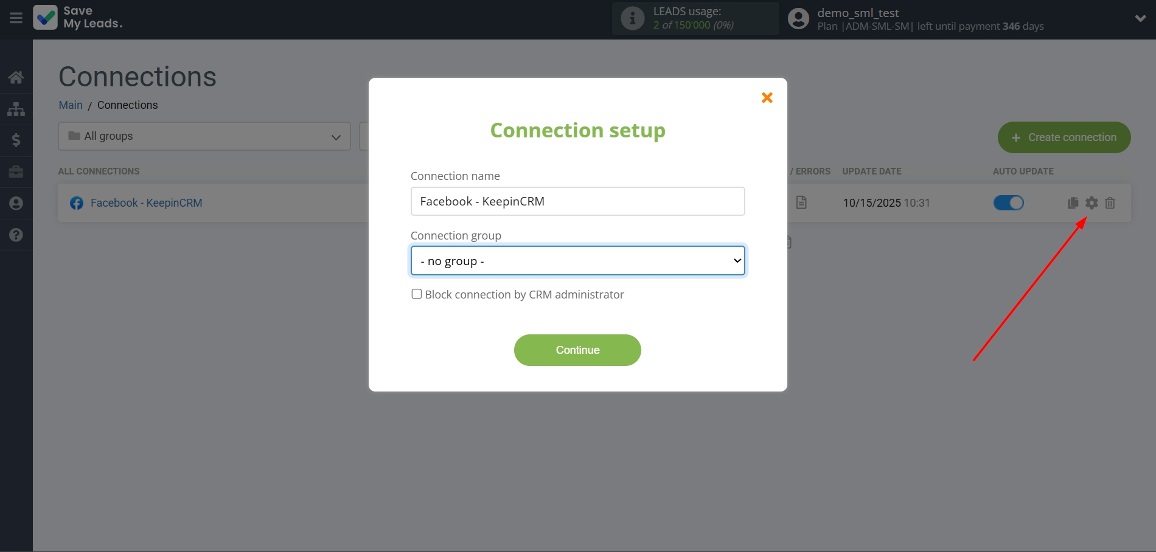
Task: Open the connections sitemap sidebar icon
Action: 16,109
